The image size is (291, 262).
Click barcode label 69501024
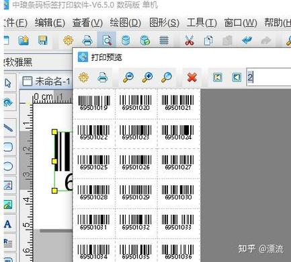[x=177, y=133]
